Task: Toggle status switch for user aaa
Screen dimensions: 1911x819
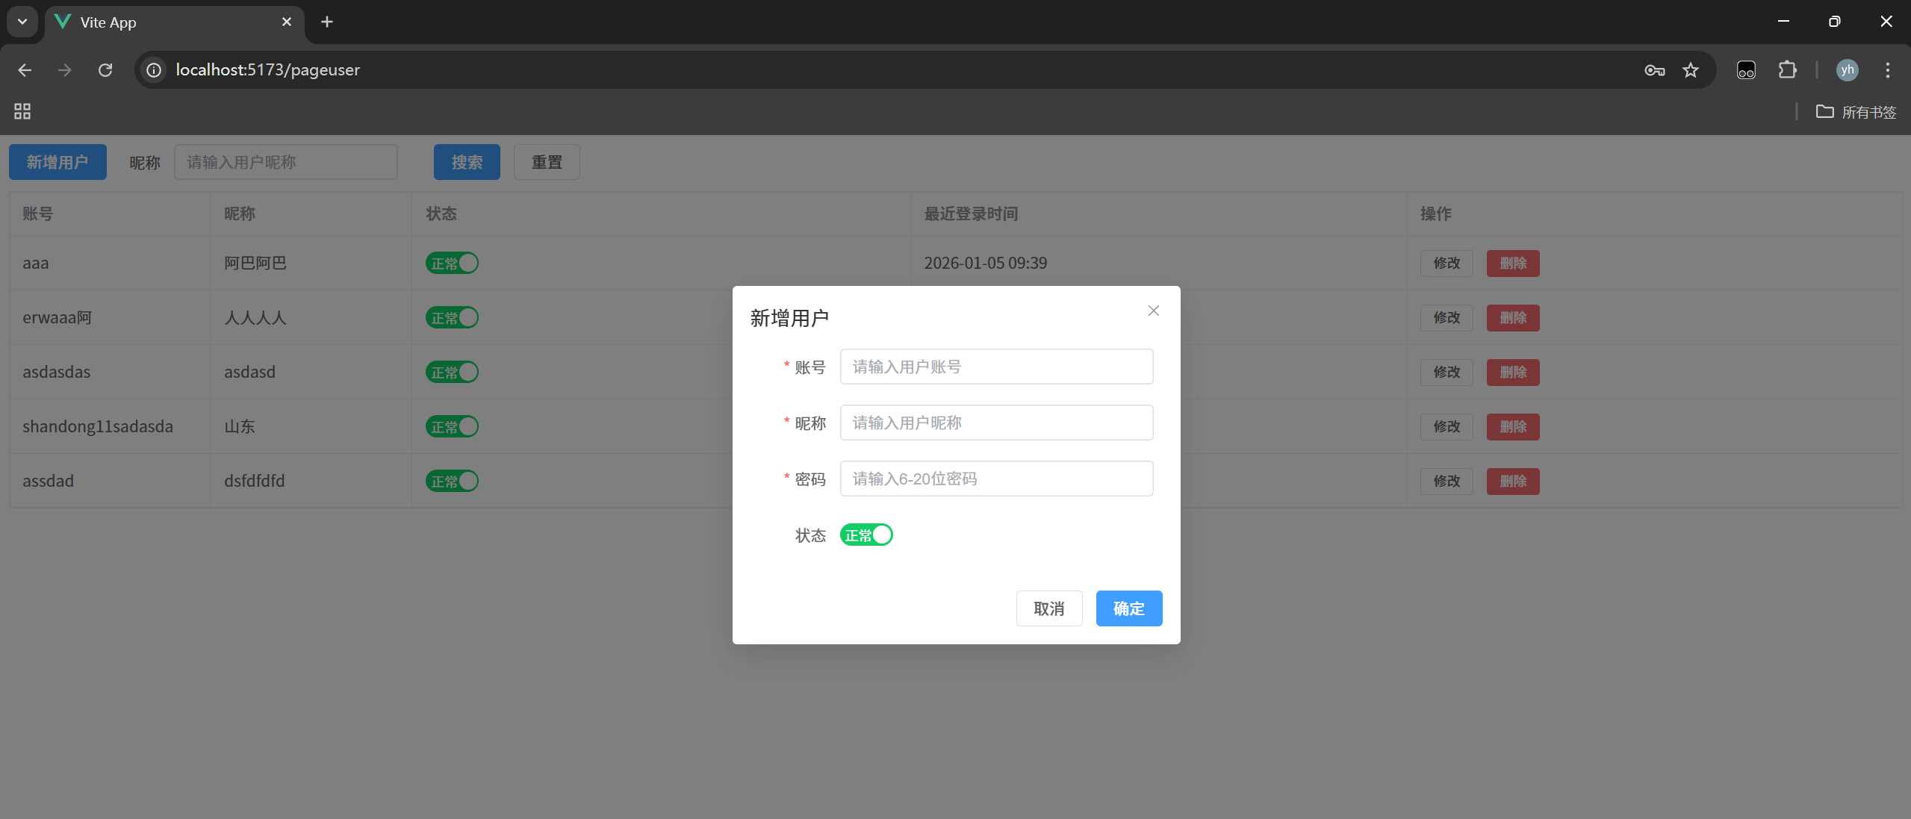Action: click(452, 264)
